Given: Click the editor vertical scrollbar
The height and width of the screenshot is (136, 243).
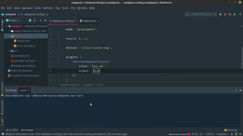Looking at the screenshot, I should tap(242, 58).
